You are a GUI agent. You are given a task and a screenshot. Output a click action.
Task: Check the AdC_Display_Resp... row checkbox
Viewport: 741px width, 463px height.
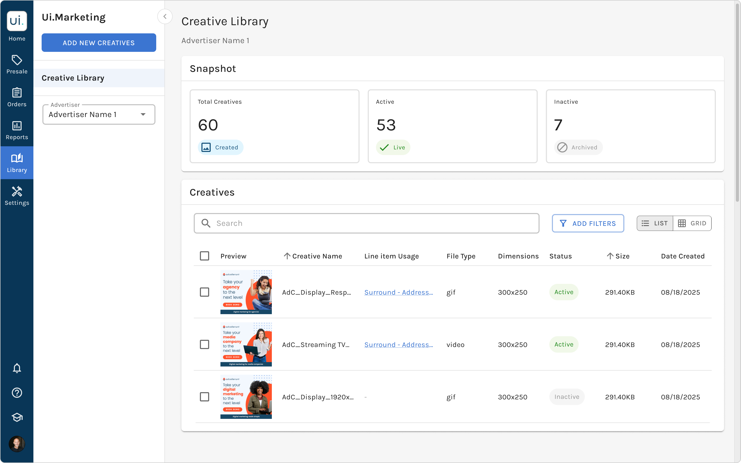tap(205, 292)
